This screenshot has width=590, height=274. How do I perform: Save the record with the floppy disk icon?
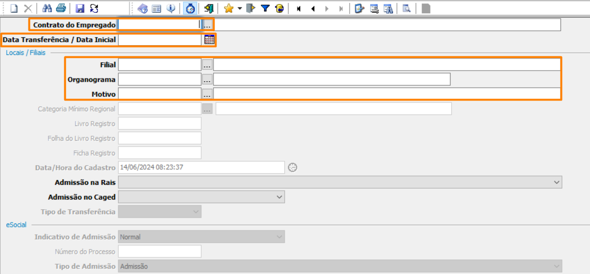click(x=80, y=8)
